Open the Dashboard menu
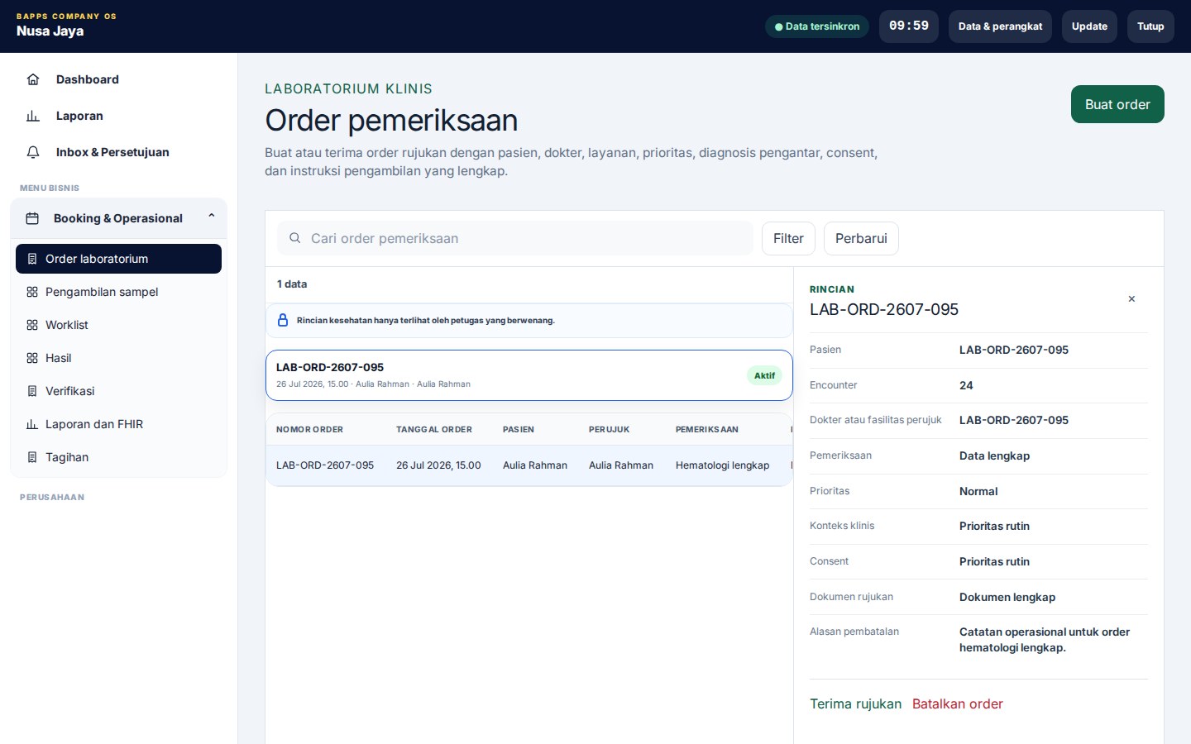 pyautogui.click(x=119, y=79)
